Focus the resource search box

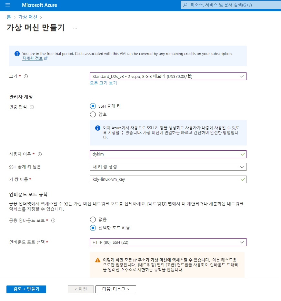pyautogui.click(x=231, y=5)
